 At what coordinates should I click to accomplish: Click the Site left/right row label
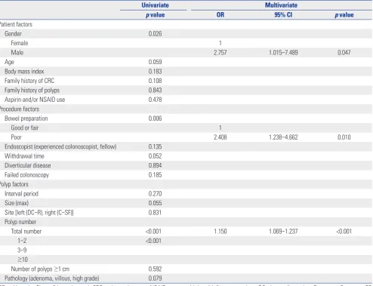click(39, 213)
